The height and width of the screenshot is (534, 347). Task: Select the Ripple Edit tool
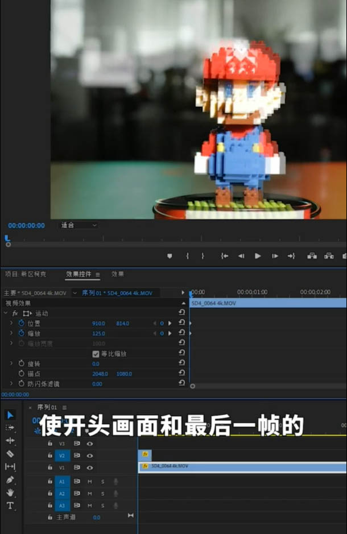click(x=10, y=441)
